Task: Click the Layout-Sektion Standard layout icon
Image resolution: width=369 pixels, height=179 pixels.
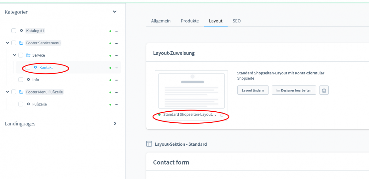Action: click(x=149, y=144)
